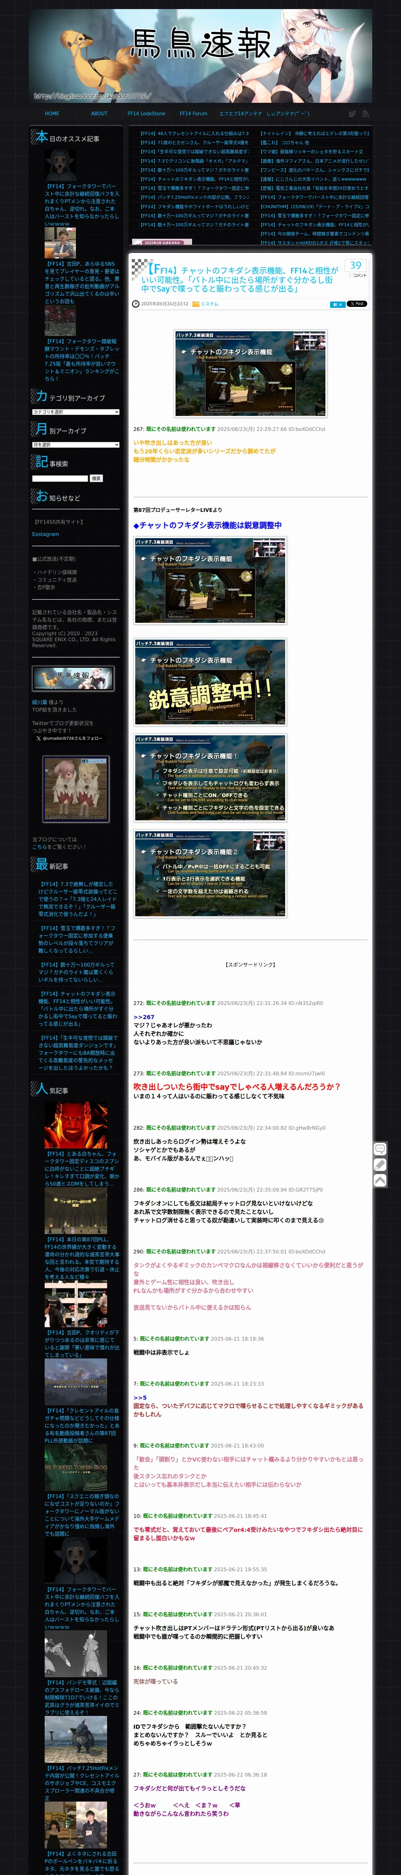Click the floating back-to-top arrow icon

(380, 1180)
